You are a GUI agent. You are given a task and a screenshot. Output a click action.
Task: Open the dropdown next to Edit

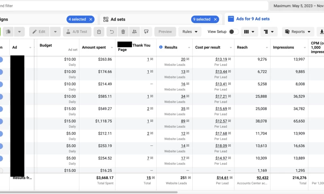click(55, 32)
